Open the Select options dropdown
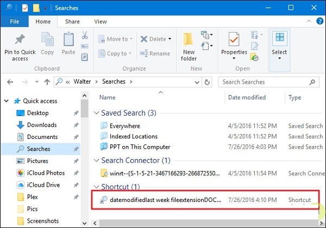The image size is (326, 228). (x=279, y=46)
